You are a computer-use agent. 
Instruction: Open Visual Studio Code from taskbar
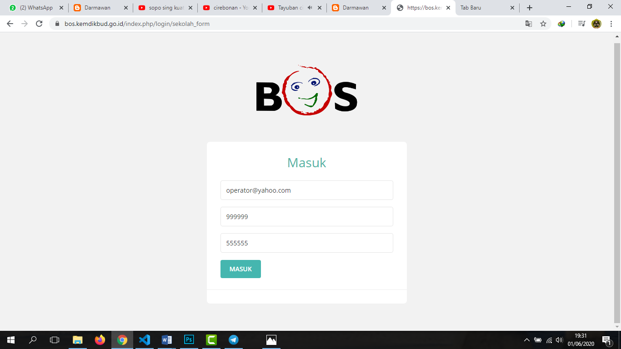145,340
